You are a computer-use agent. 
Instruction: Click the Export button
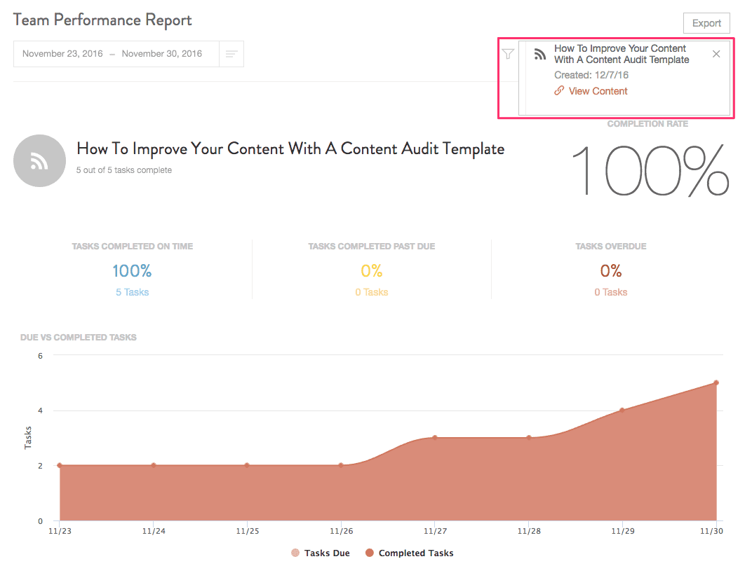pos(706,23)
